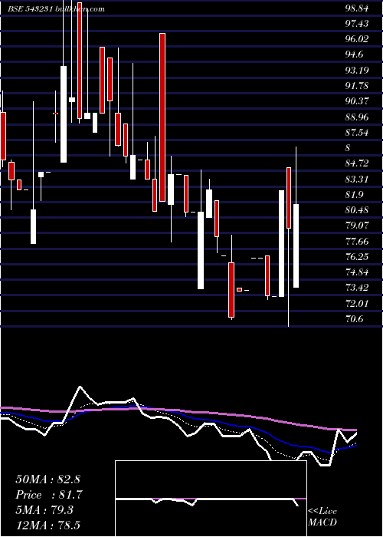The image size is (383, 537).
Task: Click the 84.72 price axis label
Action: 357,163
